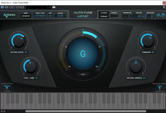166x113 pixels.
Task: Click the horizontal scrollbar below the keyboard
Action: pyautogui.click(x=86, y=111)
